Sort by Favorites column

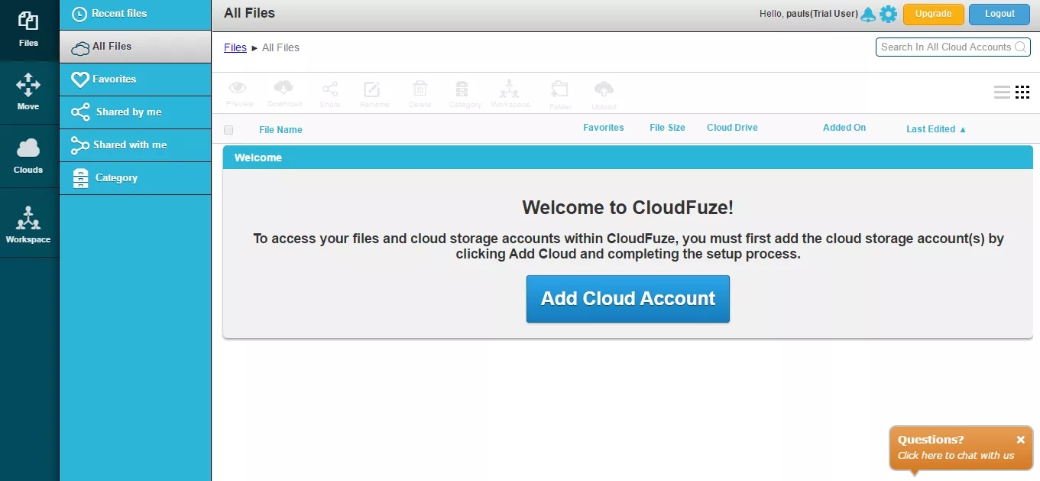pos(604,128)
